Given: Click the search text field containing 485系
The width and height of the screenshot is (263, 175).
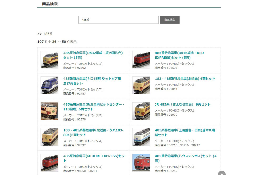Looking at the screenshot, I should [118, 20].
